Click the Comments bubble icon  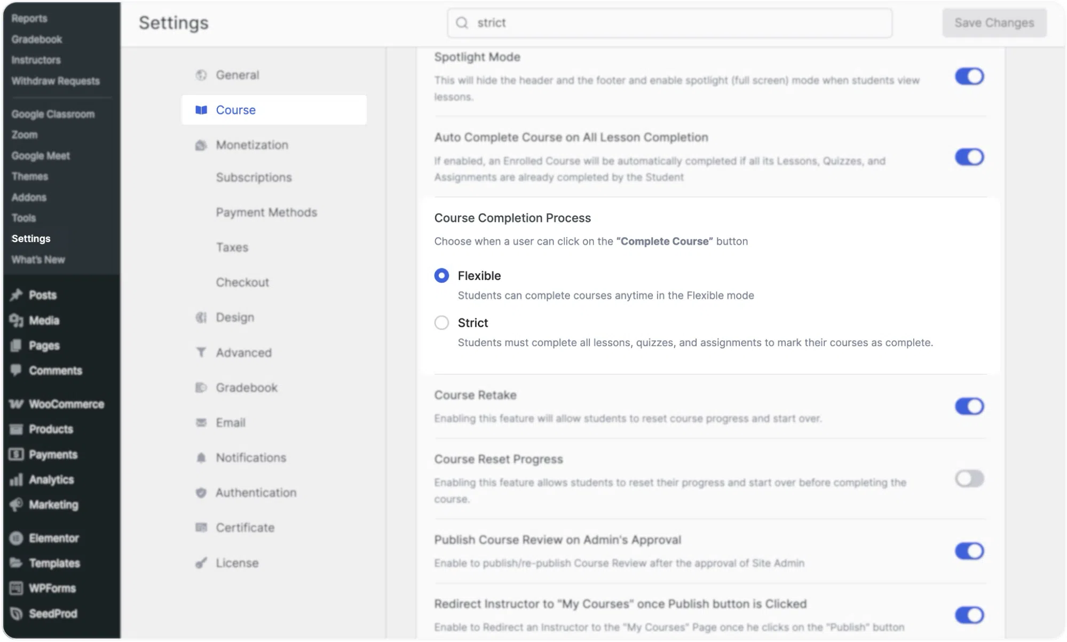click(x=17, y=371)
